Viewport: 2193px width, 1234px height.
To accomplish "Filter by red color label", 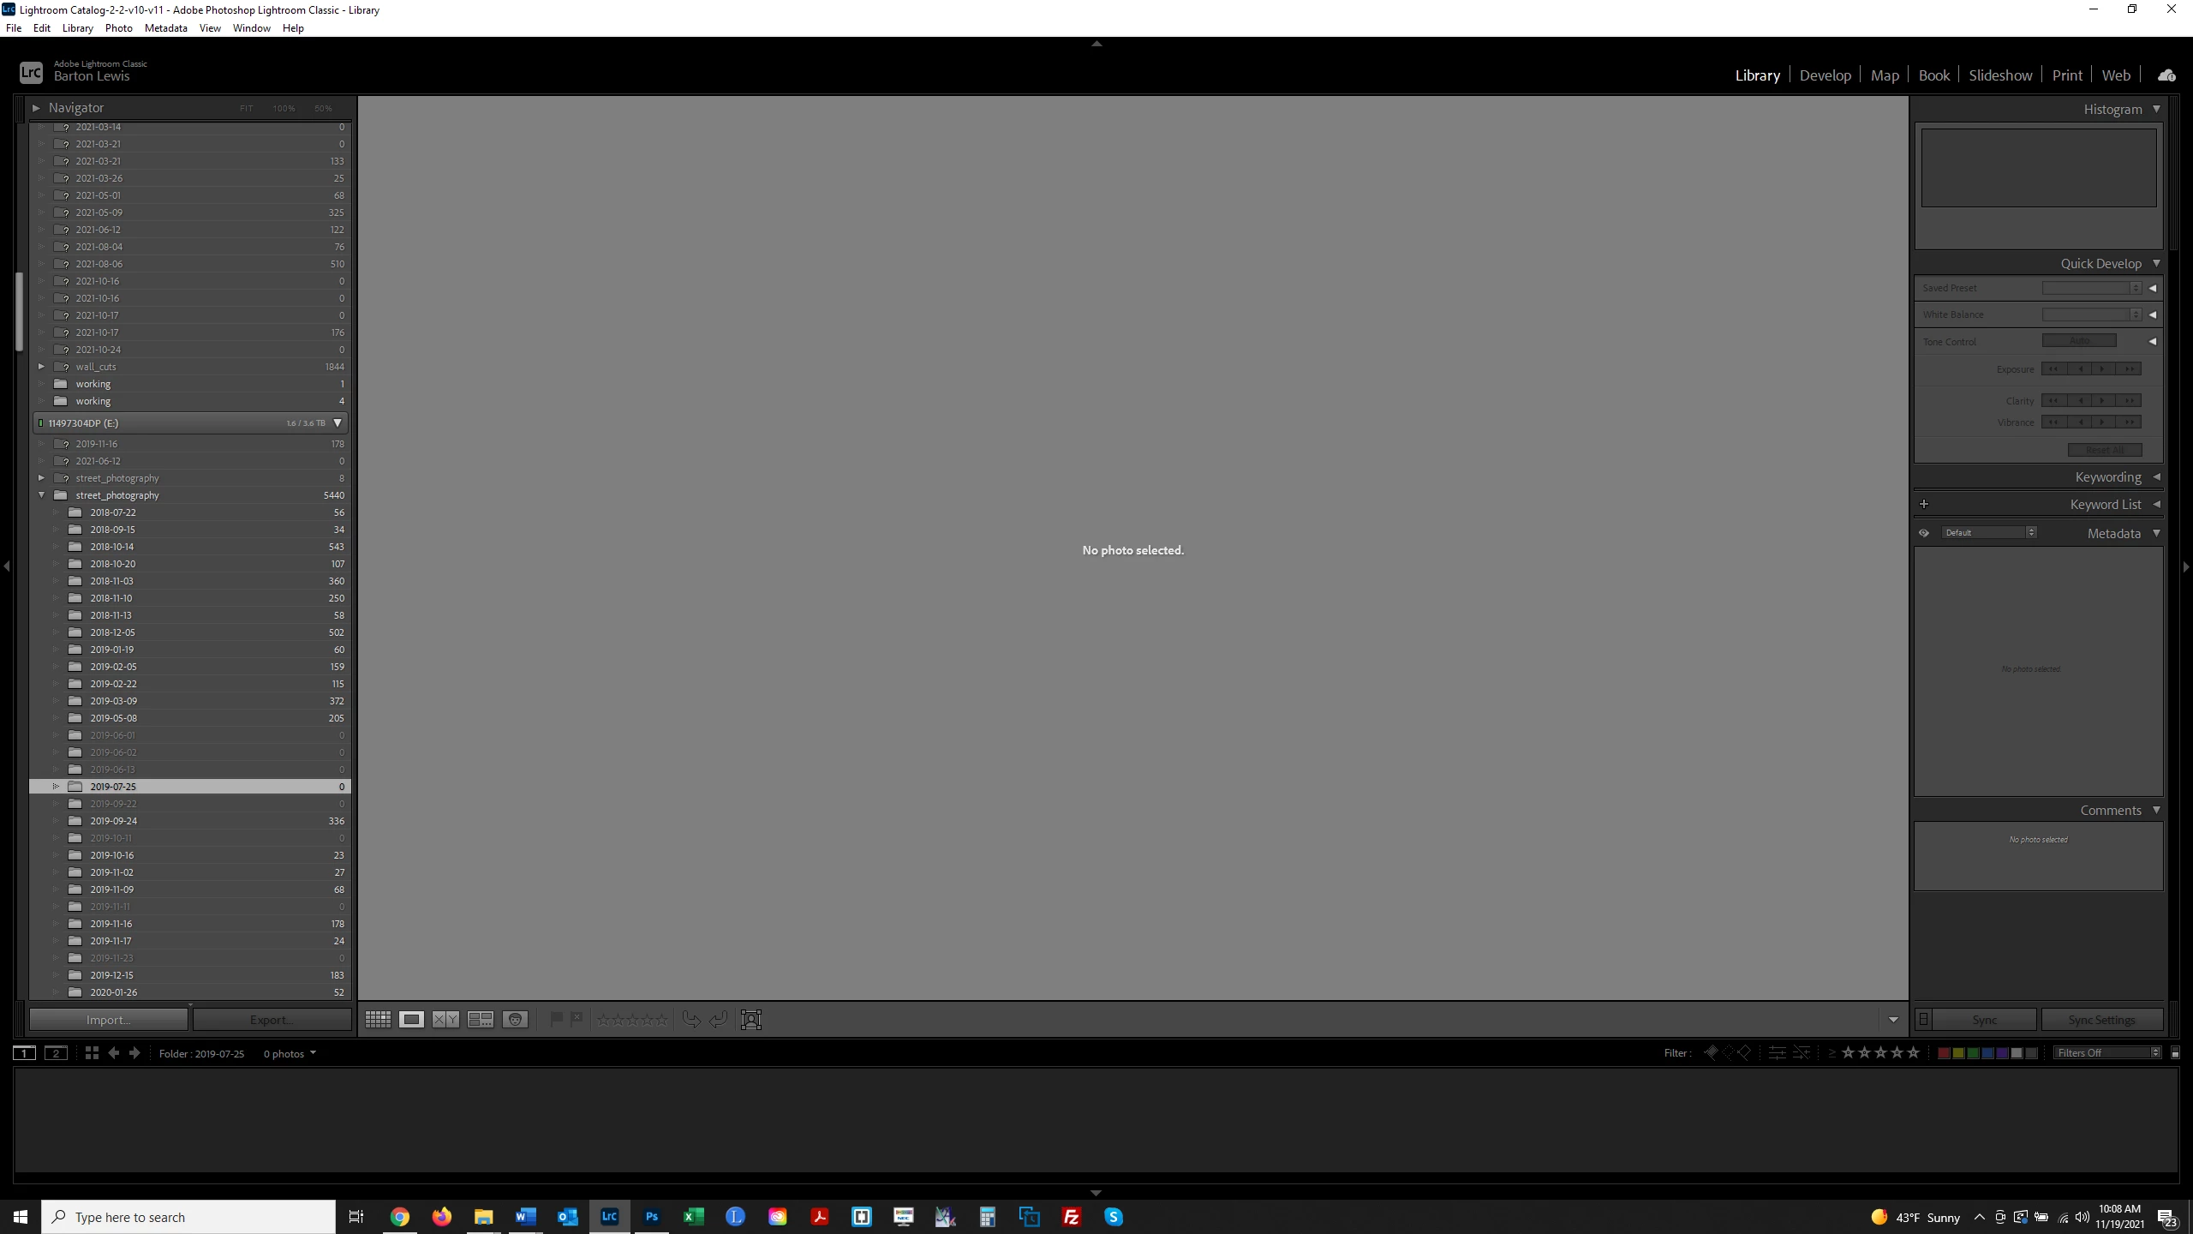I will point(1944,1053).
